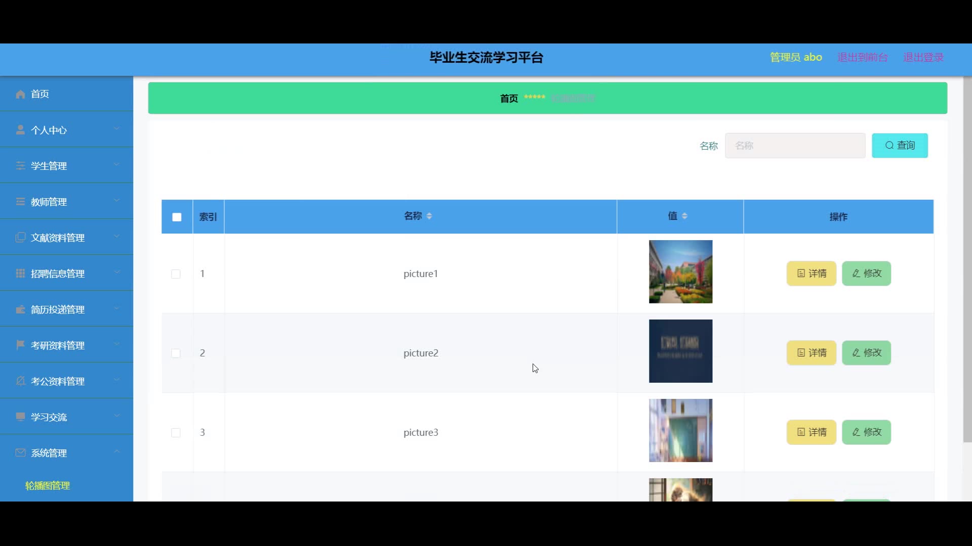
Task: Expand the 文献资料管理 menu chevron
Action: point(117,236)
